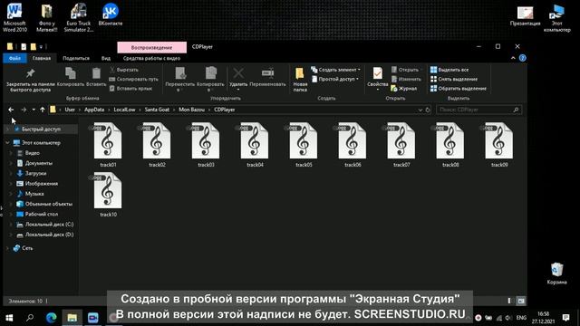Image resolution: width=580 pixels, height=326 pixels.
Task: Click Выделить все select all
Action: 449,70
